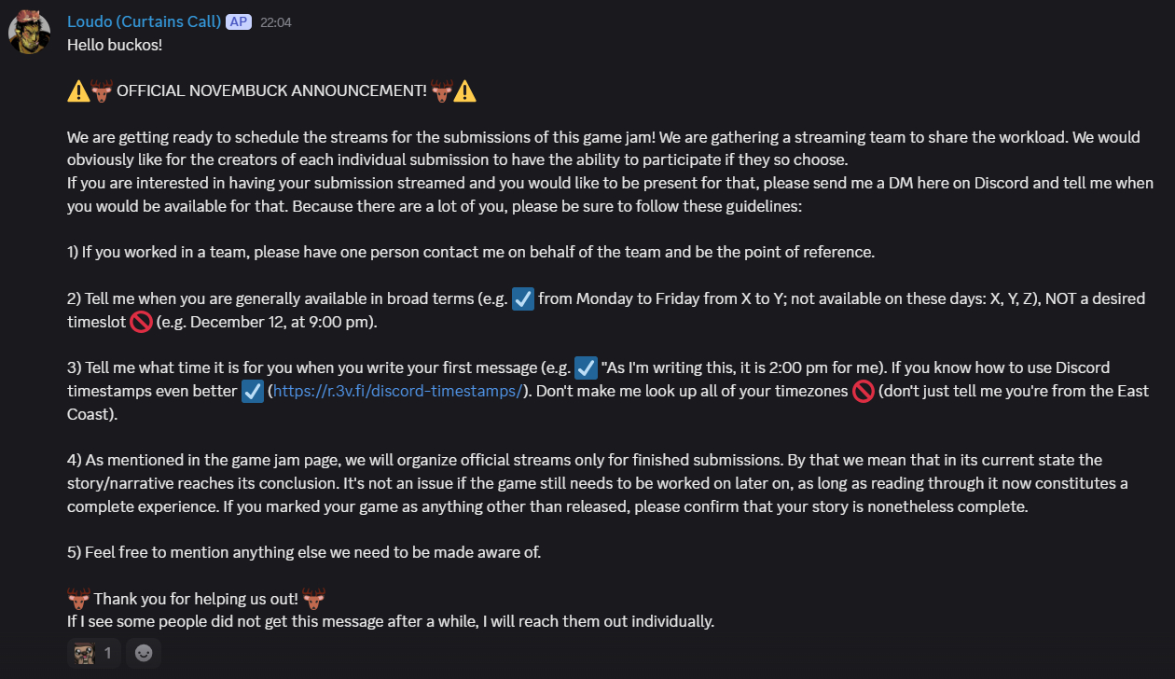Click checkmark before "As I'm writing this"
The image size is (1175, 679).
[x=586, y=367]
